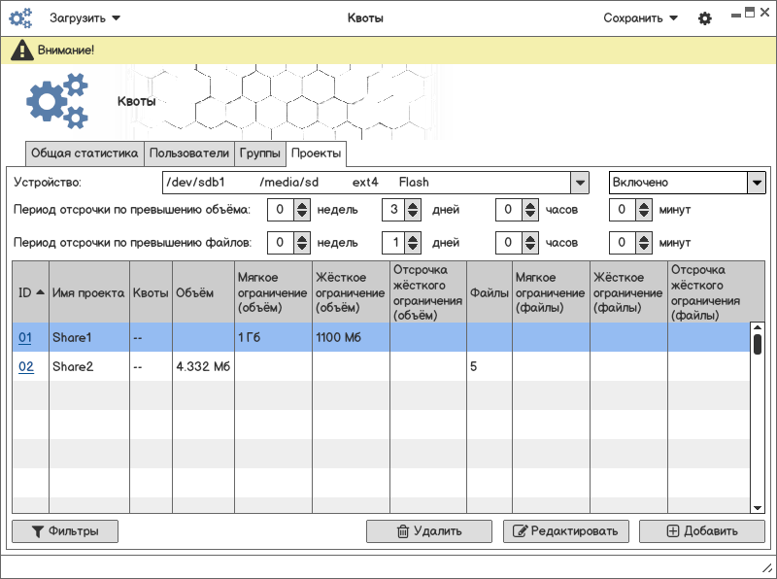The width and height of the screenshot is (777, 579).
Task: Click the gears app icon in top-left corner
Action: pos(19,17)
